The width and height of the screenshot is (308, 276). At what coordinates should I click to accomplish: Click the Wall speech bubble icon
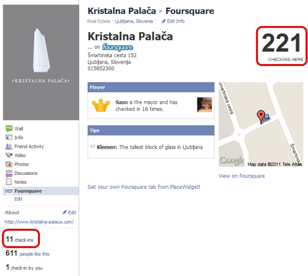point(9,129)
